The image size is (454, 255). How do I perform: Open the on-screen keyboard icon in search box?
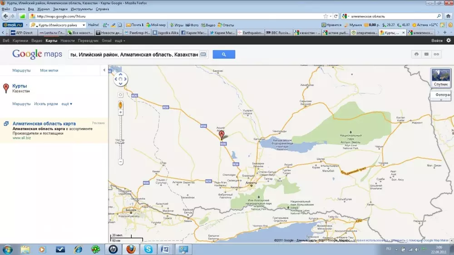(x=203, y=54)
